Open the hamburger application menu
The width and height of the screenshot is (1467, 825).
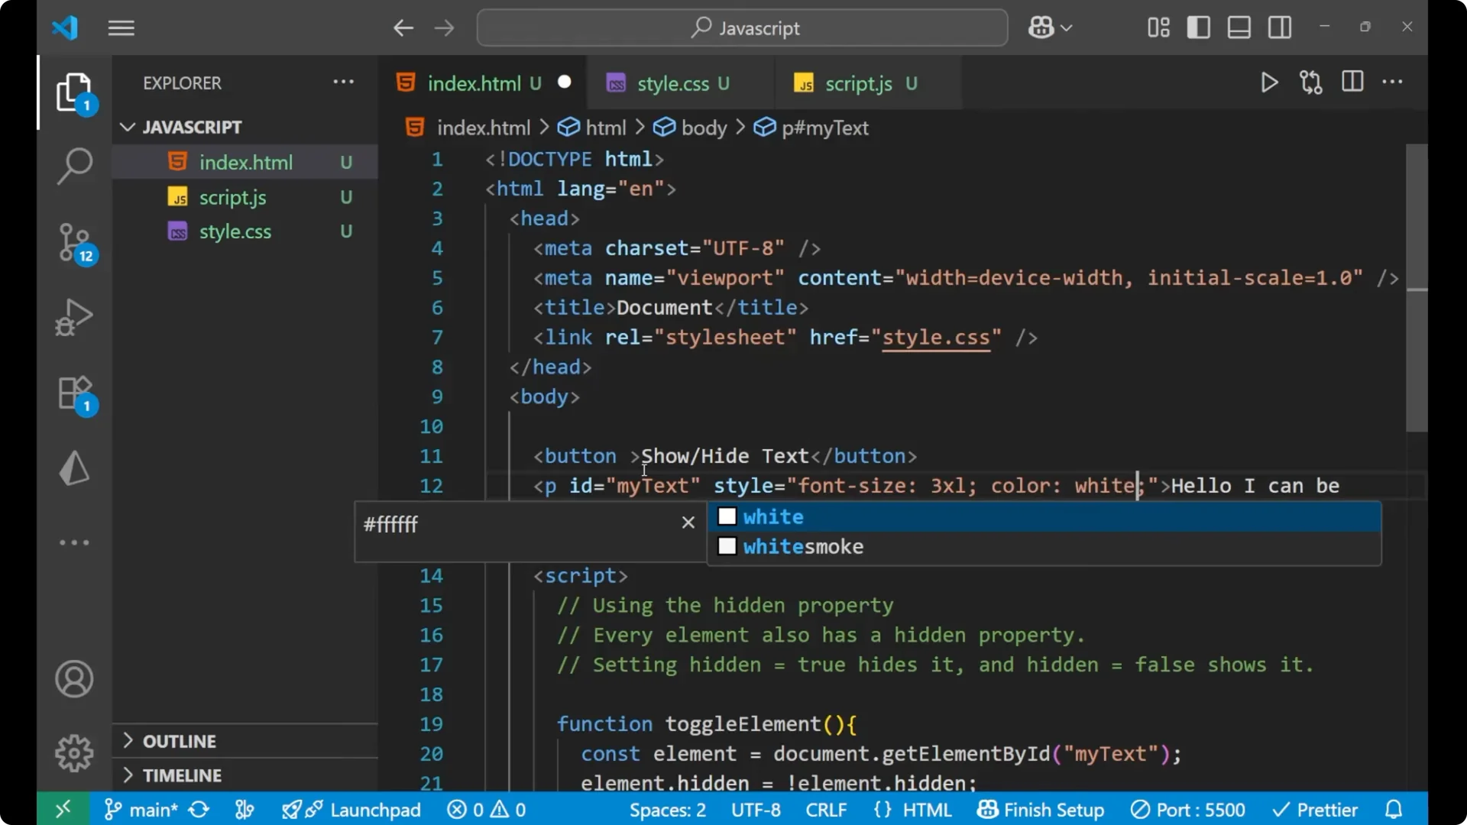click(x=120, y=28)
